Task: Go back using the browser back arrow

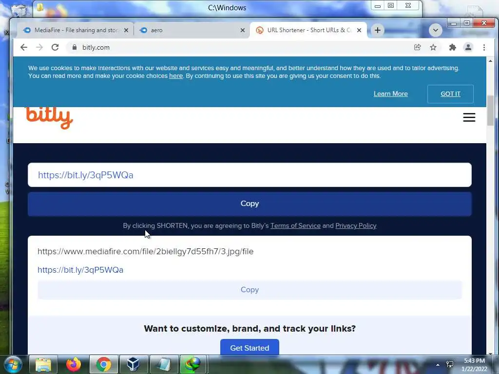Action: [x=24, y=47]
